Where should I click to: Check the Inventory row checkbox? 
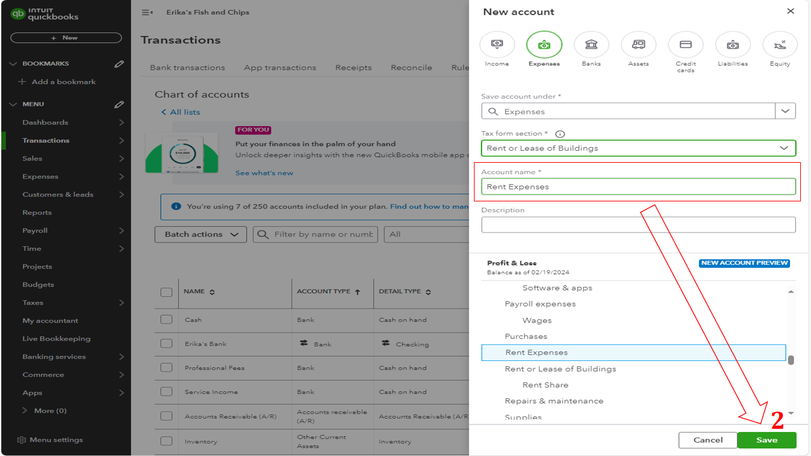point(167,441)
